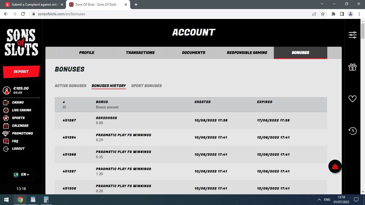Open the Casino sidebar link
This screenshot has height=205, width=365.
click(18, 102)
